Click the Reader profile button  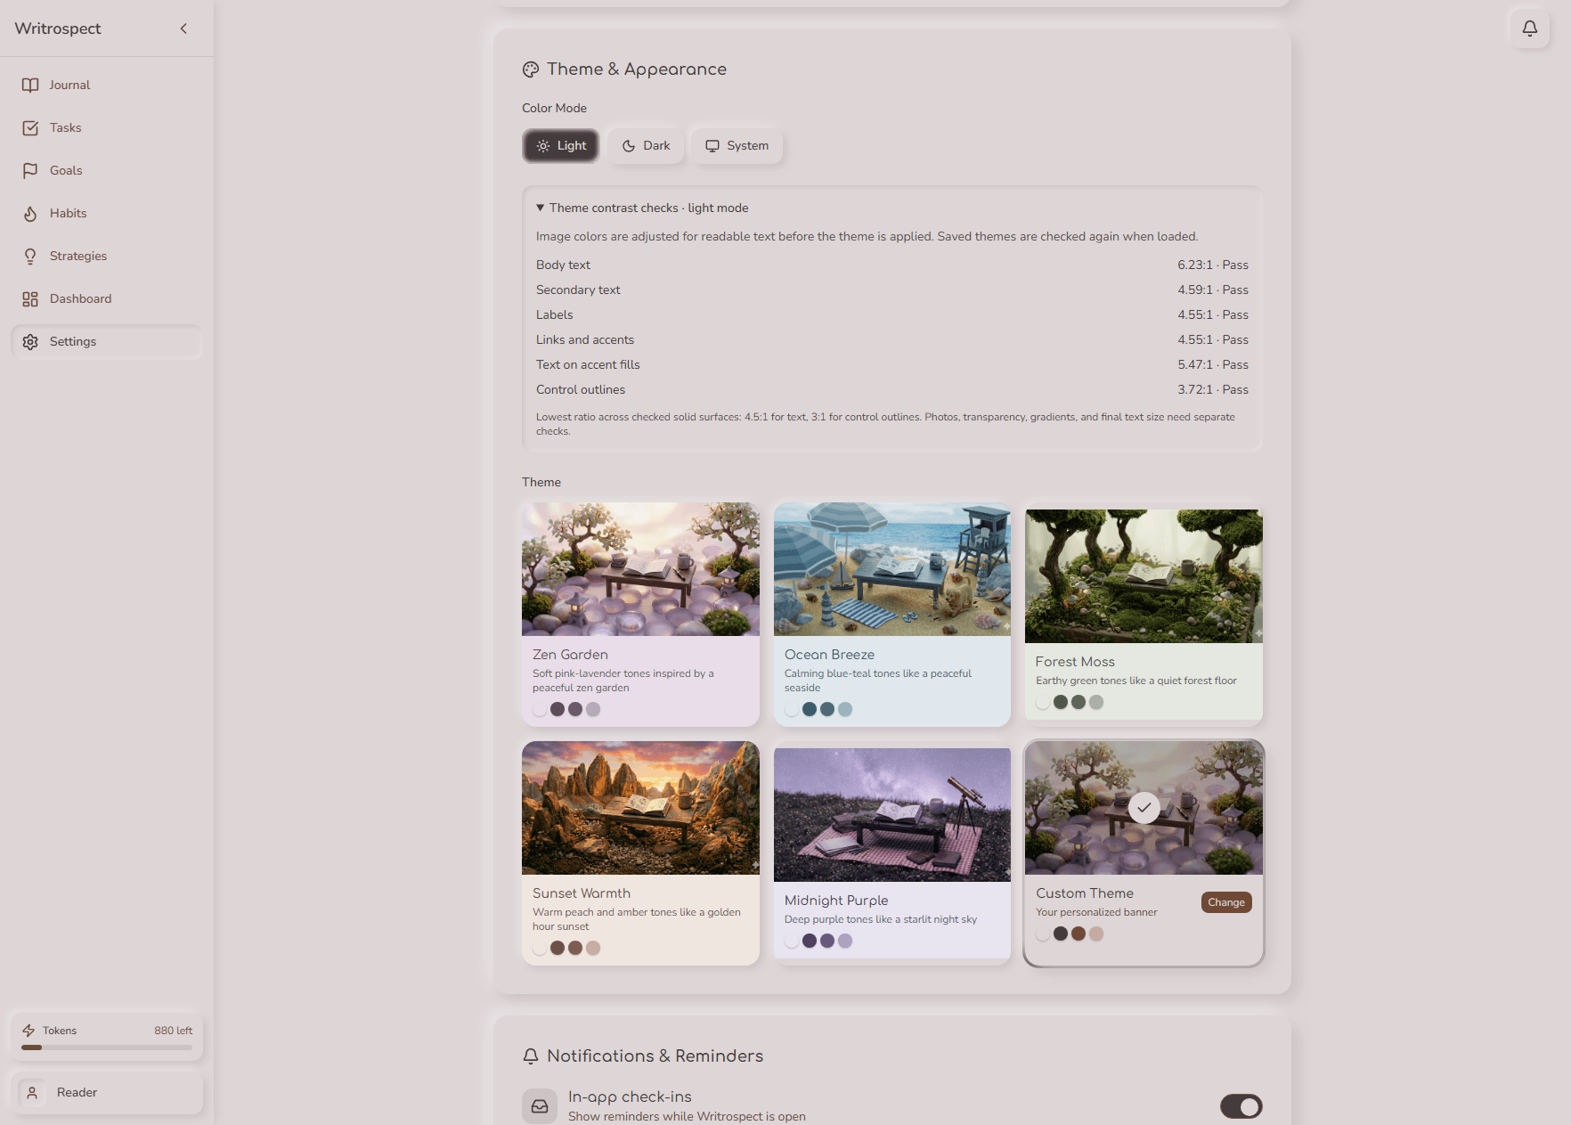(x=107, y=1092)
